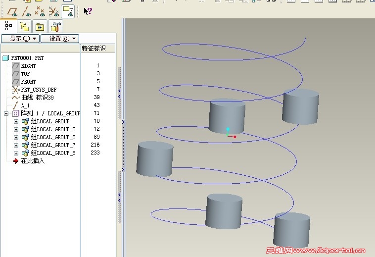This screenshot has width=375, height=257.
Task: Select the 组LOCAL_GROUP_6 tree row
Action: pyautogui.click(x=53, y=137)
